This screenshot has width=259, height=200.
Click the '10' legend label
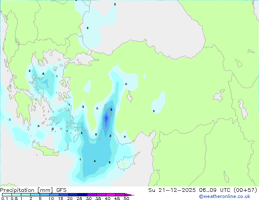51,198
